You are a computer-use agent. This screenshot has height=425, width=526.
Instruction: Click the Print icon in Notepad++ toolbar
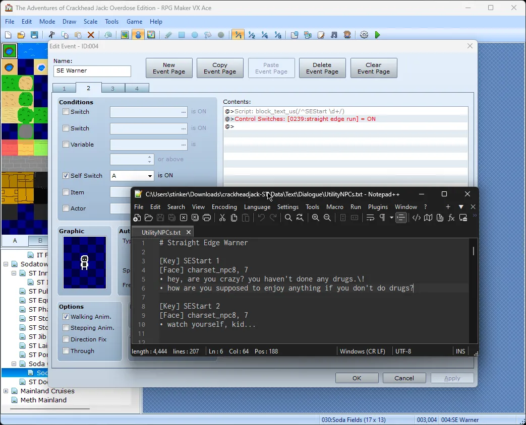tap(207, 218)
